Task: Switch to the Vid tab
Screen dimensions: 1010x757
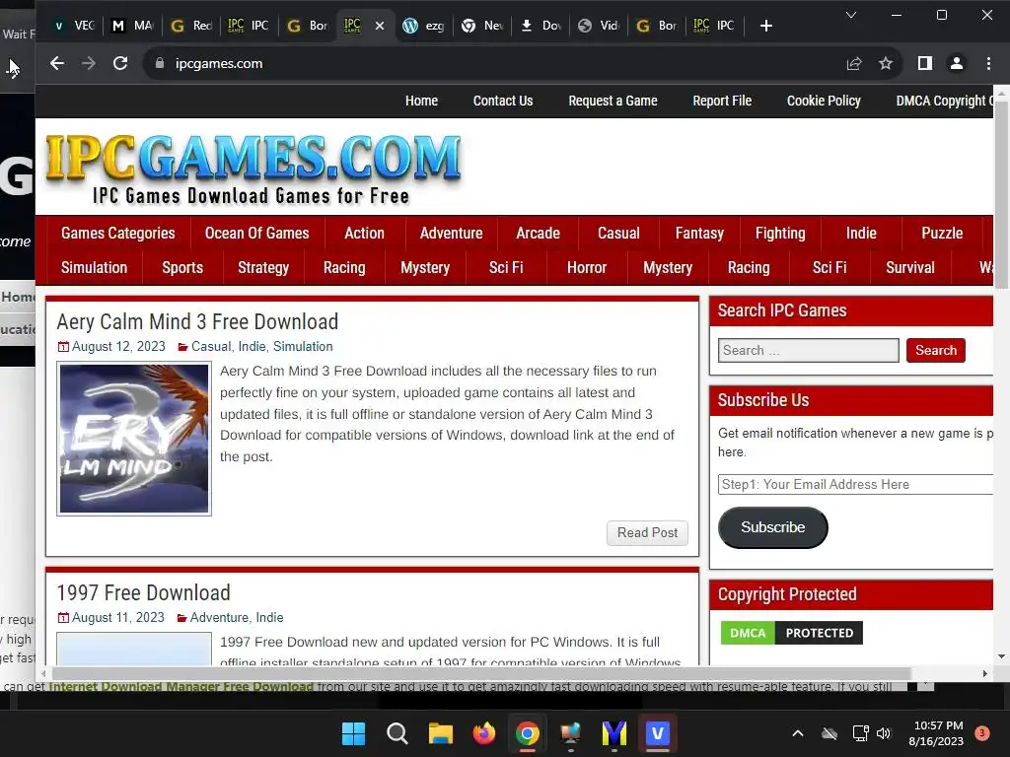Action: pos(599,26)
